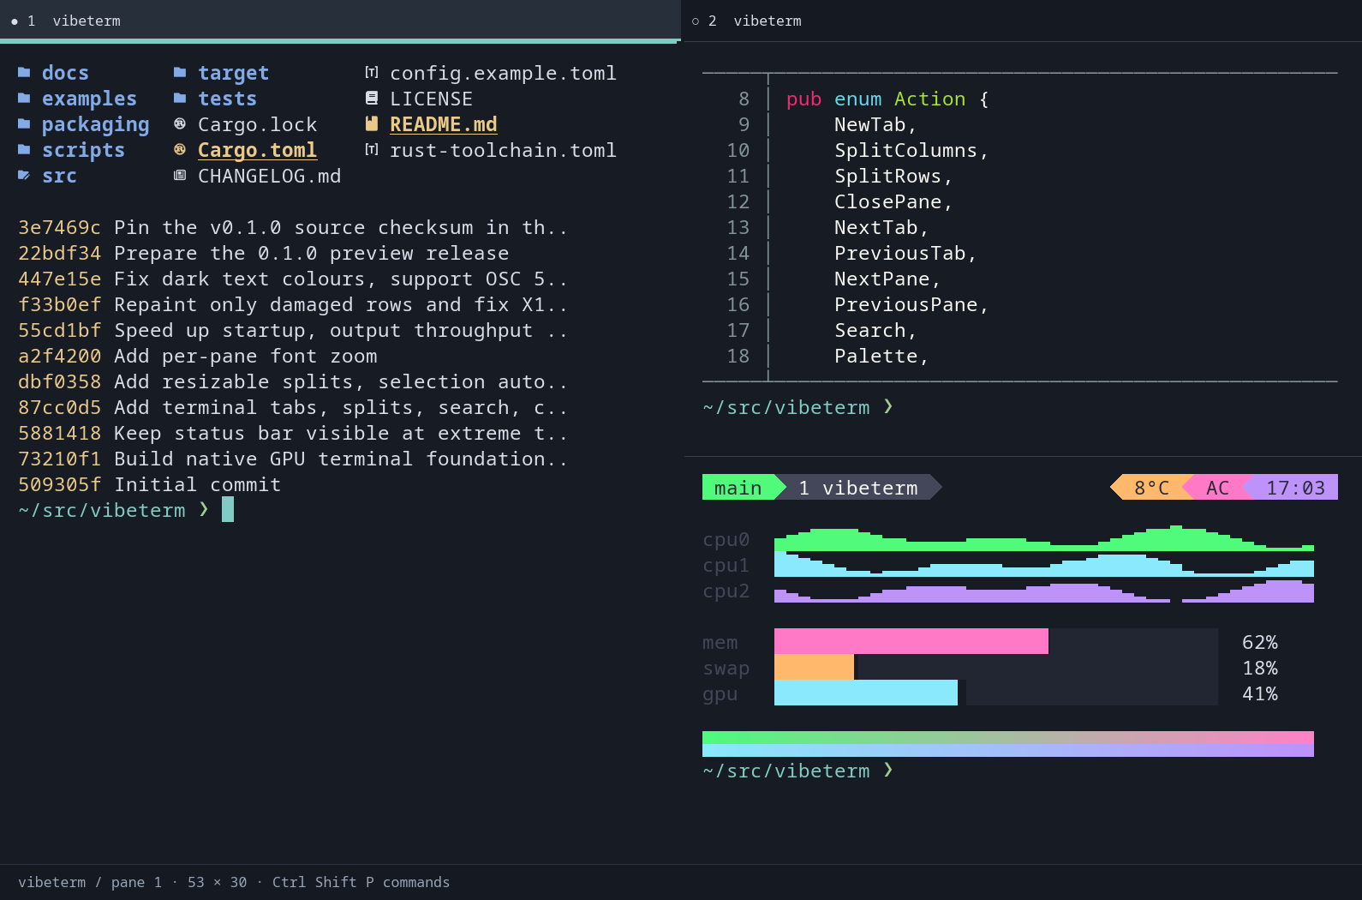Viewport: 1362px width, 900px height.
Task: Click commit hash 3e7469c
Action: point(60,227)
